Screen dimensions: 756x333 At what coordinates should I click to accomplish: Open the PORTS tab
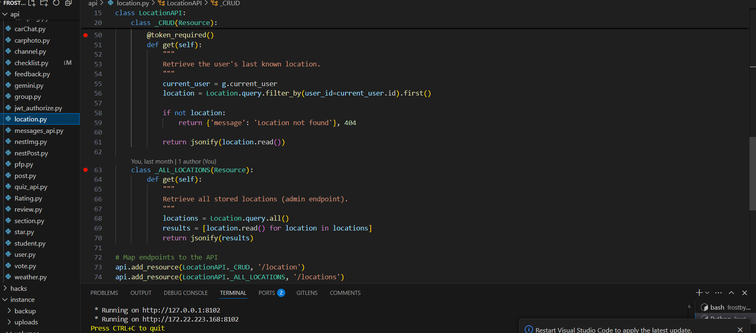271,293
